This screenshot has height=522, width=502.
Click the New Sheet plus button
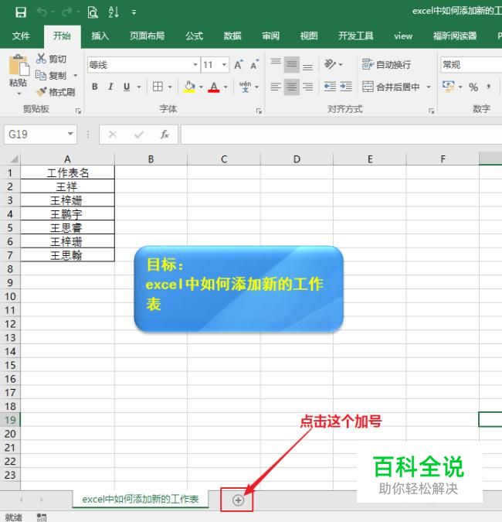[238, 500]
